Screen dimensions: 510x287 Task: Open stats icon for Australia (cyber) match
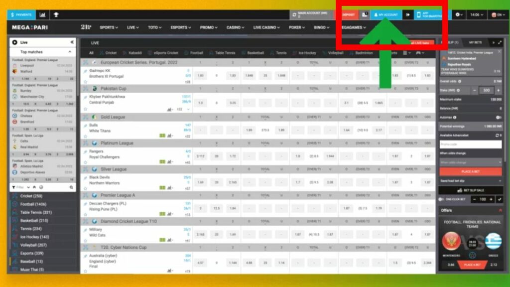[x=169, y=271]
